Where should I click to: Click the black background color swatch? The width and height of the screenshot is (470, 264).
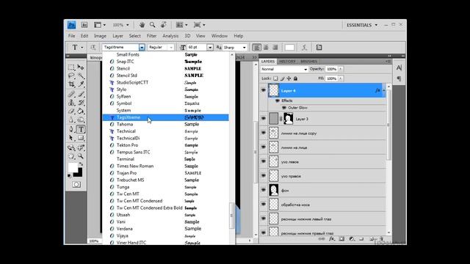point(79,174)
